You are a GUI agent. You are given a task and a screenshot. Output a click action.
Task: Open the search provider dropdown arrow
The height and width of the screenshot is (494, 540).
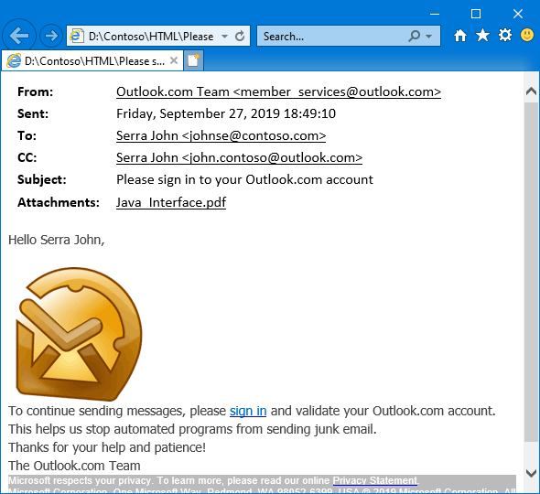[428, 37]
